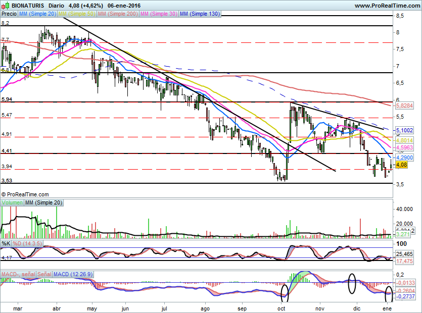
Task: Click the "jun" month on time axis
Action: coord(125,308)
